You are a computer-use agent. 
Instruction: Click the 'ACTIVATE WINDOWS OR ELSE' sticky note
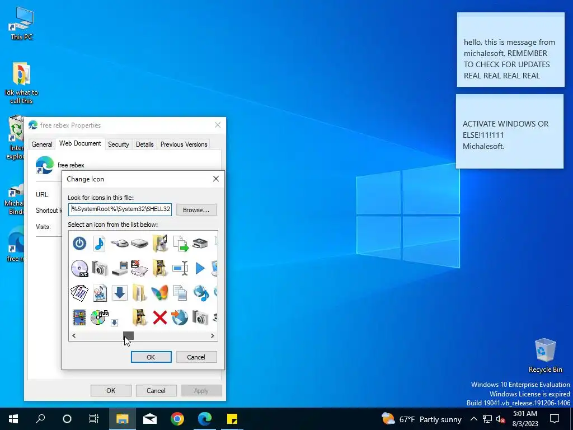509,132
